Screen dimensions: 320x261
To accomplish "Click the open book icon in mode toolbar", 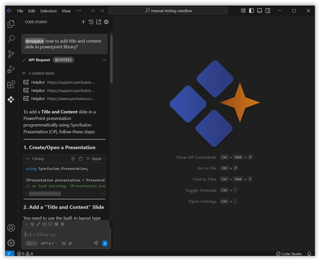I will [44, 224].
